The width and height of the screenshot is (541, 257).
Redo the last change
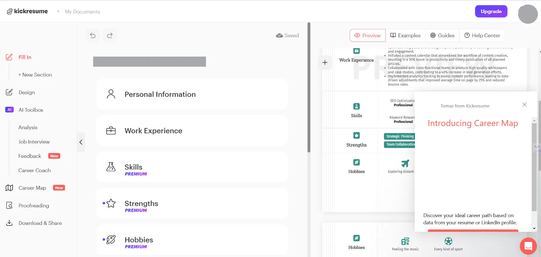click(x=110, y=35)
